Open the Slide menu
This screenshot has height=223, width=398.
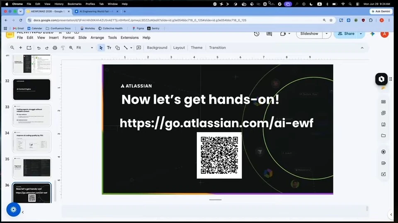(83, 38)
